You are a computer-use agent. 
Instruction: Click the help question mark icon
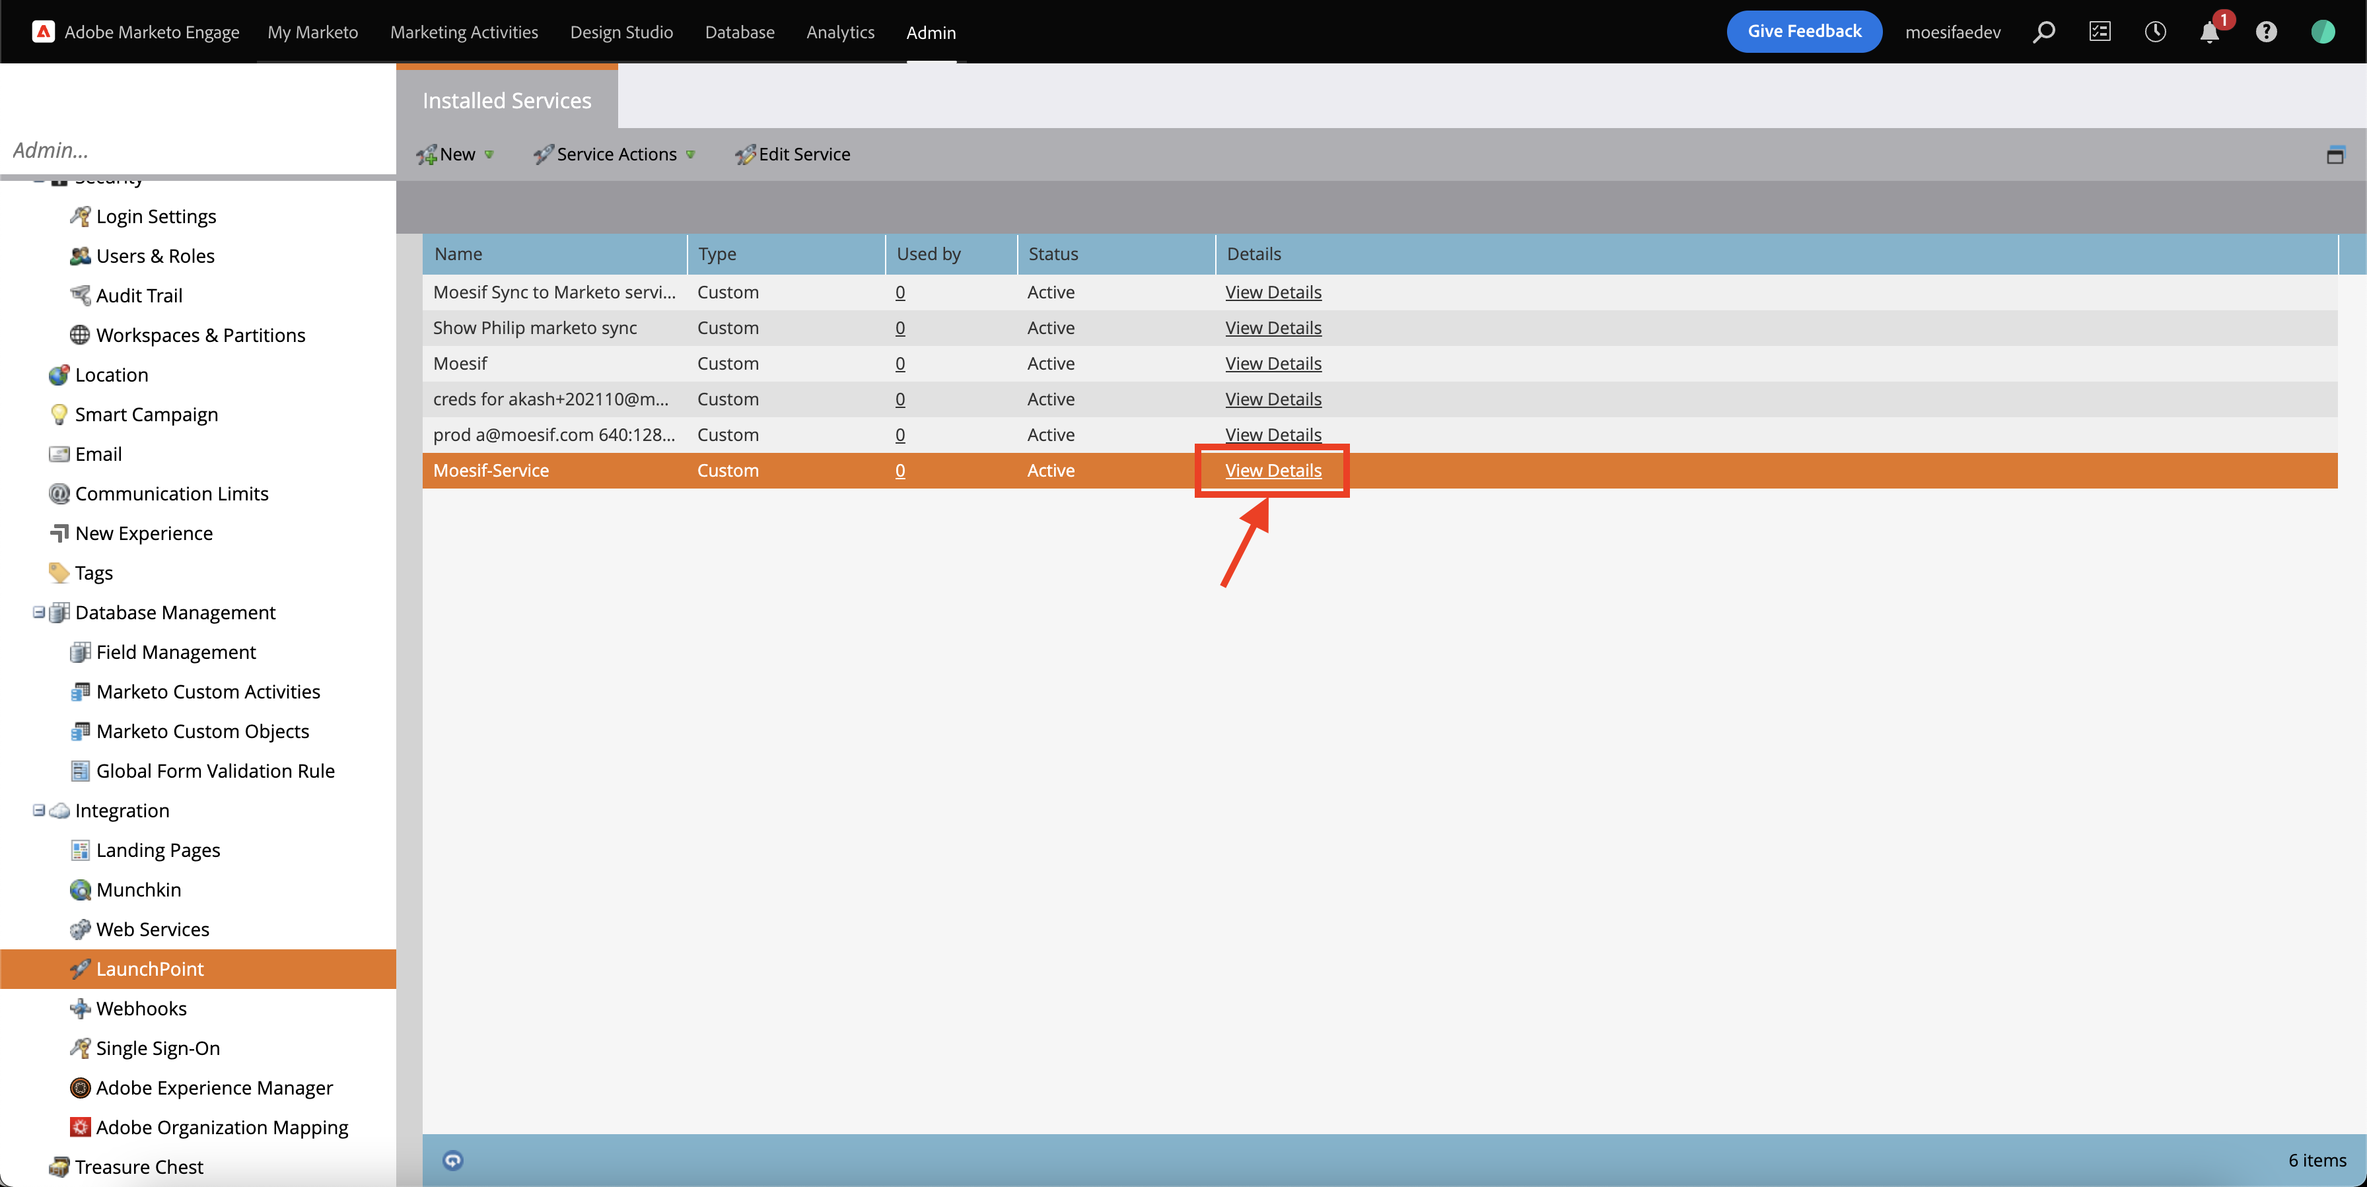click(2265, 32)
